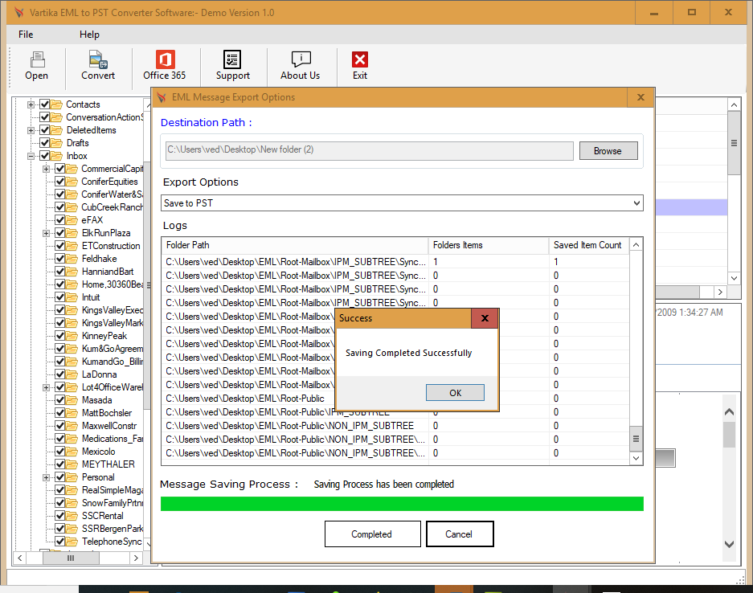The width and height of the screenshot is (753, 593).
Task: Click the Intuit folder icon
Action: [72, 297]
